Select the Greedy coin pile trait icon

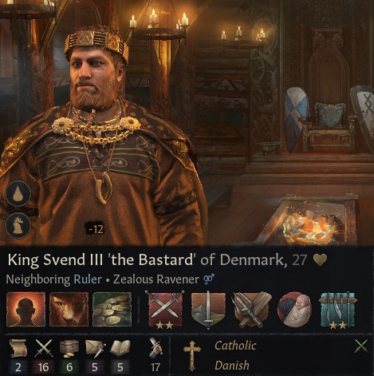[x=112, y=309]
